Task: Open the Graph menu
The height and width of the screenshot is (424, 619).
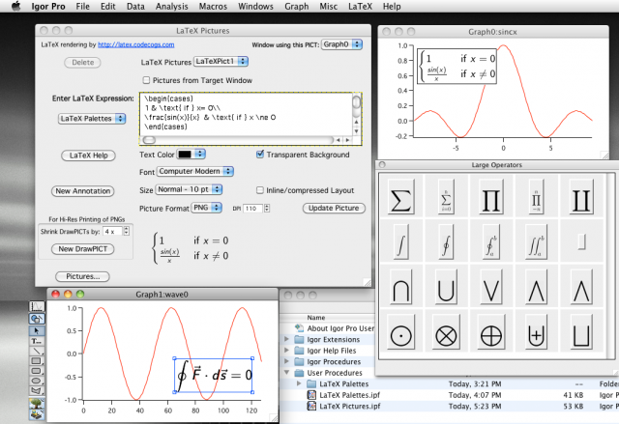Action: (x=297, y=7)
